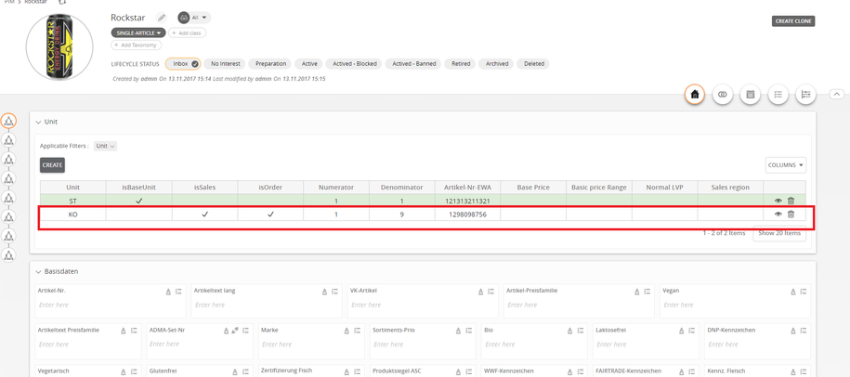Open the checklist tab icon
The width and height of the screenshot is (850, 377).
(x=778, y=95)
